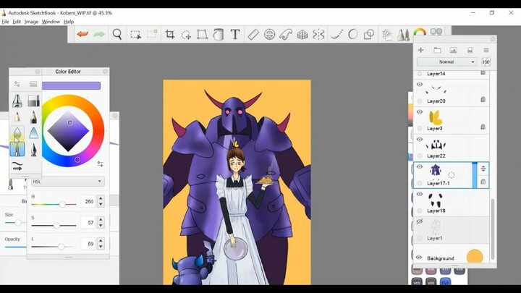Screen dimensions: 521x293
Task: Toggle the transparency lock on Layer20
Action: (483, 99)
